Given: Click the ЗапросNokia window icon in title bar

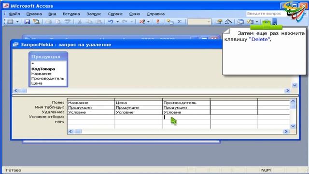Looking at the screenshot, I should [x=15, y=44].
